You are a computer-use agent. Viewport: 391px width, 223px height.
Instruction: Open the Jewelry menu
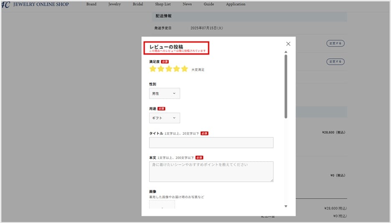114,4
